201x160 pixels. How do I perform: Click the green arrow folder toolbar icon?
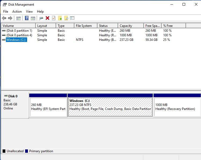(x=60, y=18)
